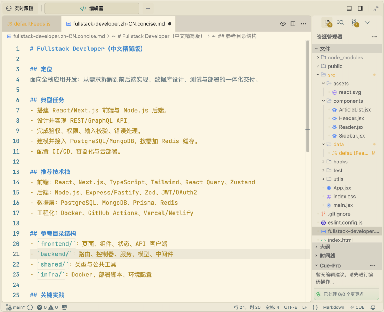Click notification bell in status bar
The width and height of the screenshot is (384, 312).
pyautogui.click(x=373, y=307)
